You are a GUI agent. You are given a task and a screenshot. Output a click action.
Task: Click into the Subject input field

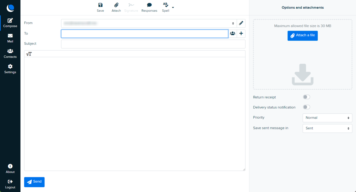(x=153, y=44)
